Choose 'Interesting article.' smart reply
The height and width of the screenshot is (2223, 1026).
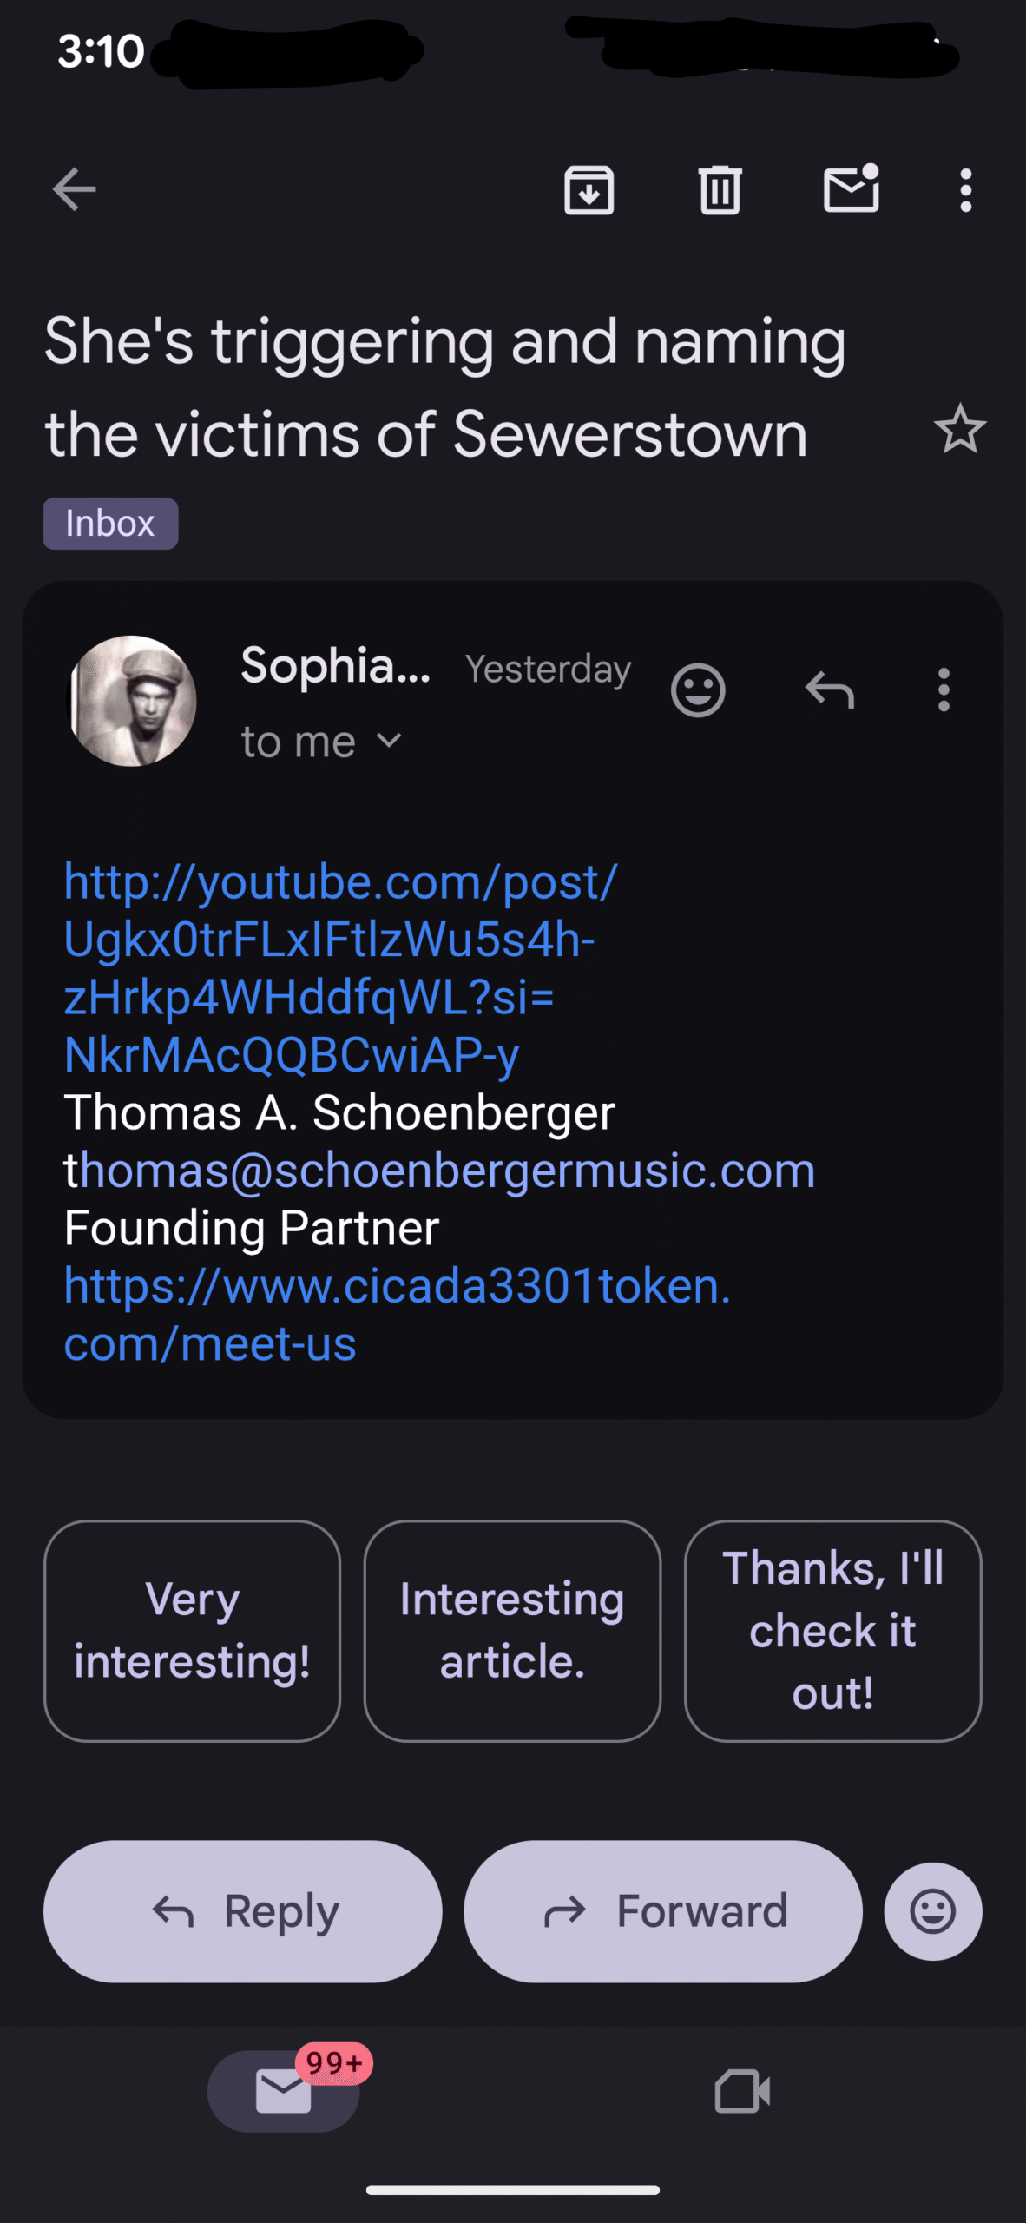(512, 1630)
